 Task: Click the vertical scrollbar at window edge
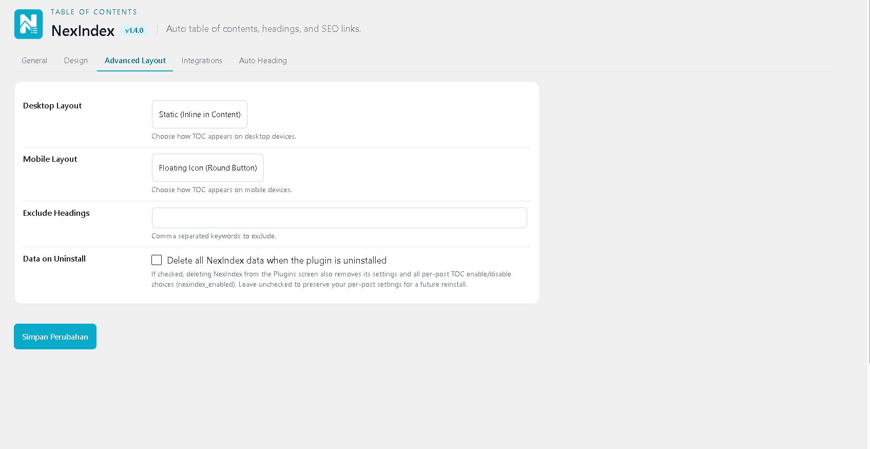(868, 181)
